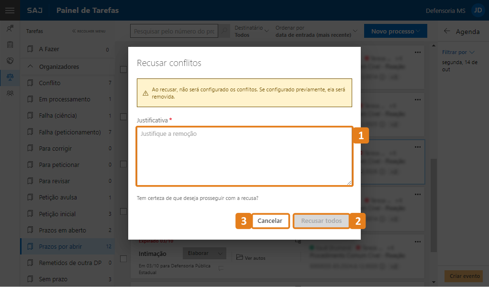Open Para revisar organizer
Viewport: 489px width, 287px height.
pyautogui.click(x=67, y=181)
